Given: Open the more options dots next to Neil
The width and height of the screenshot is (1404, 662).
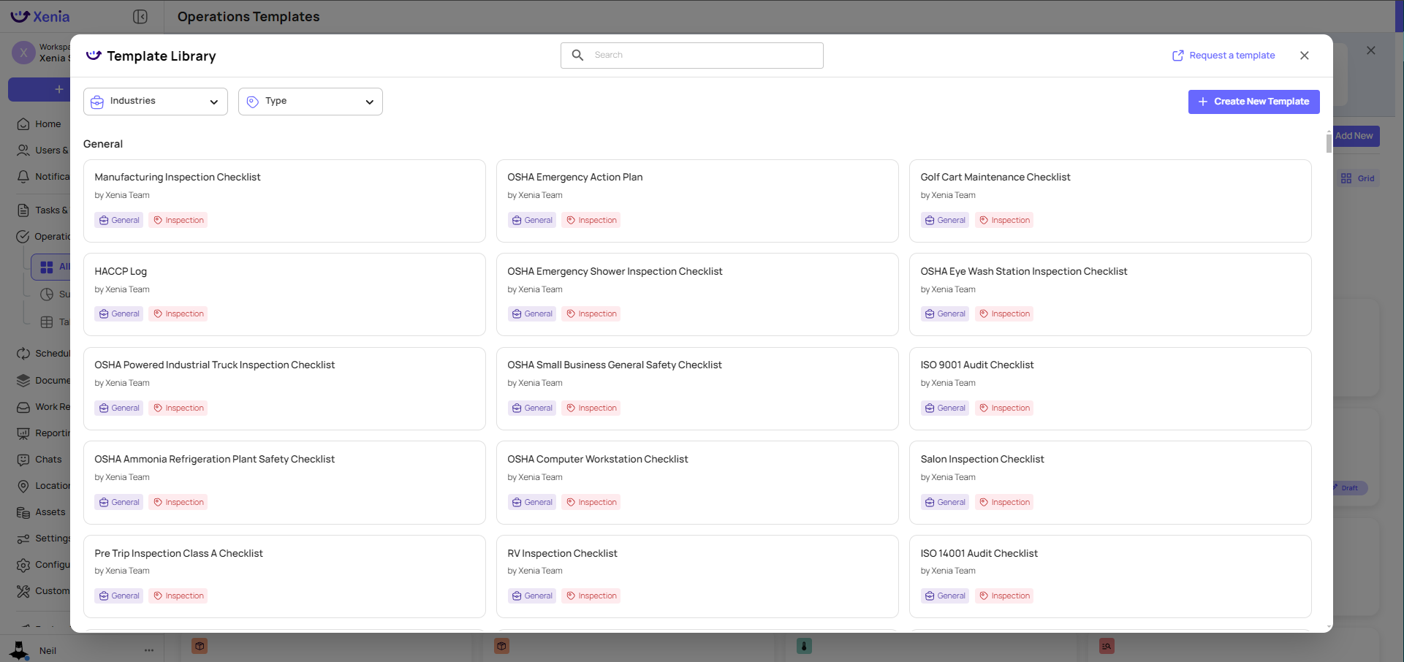Looking at the screenshot, I should (149, 650).
